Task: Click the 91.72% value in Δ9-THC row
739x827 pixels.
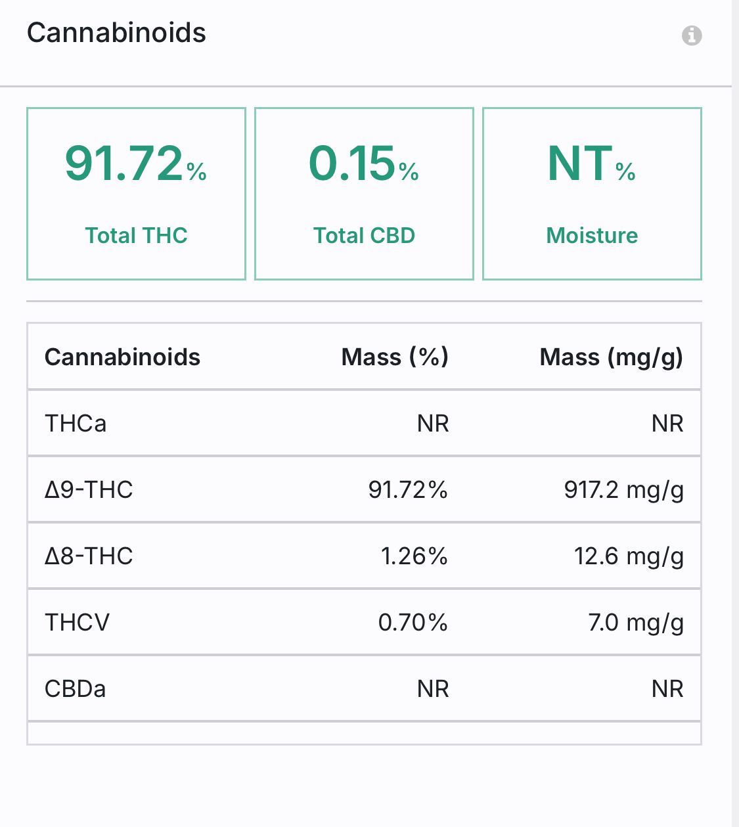Action: point(408,489)
